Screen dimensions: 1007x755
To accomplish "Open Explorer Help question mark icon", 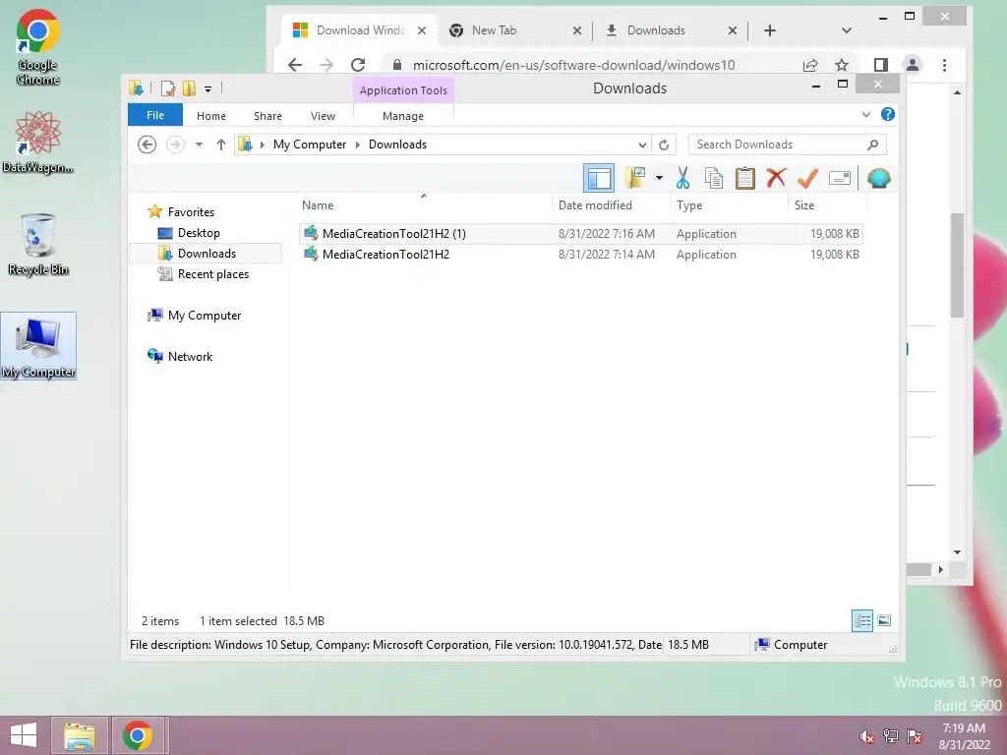I will (888, 114).
